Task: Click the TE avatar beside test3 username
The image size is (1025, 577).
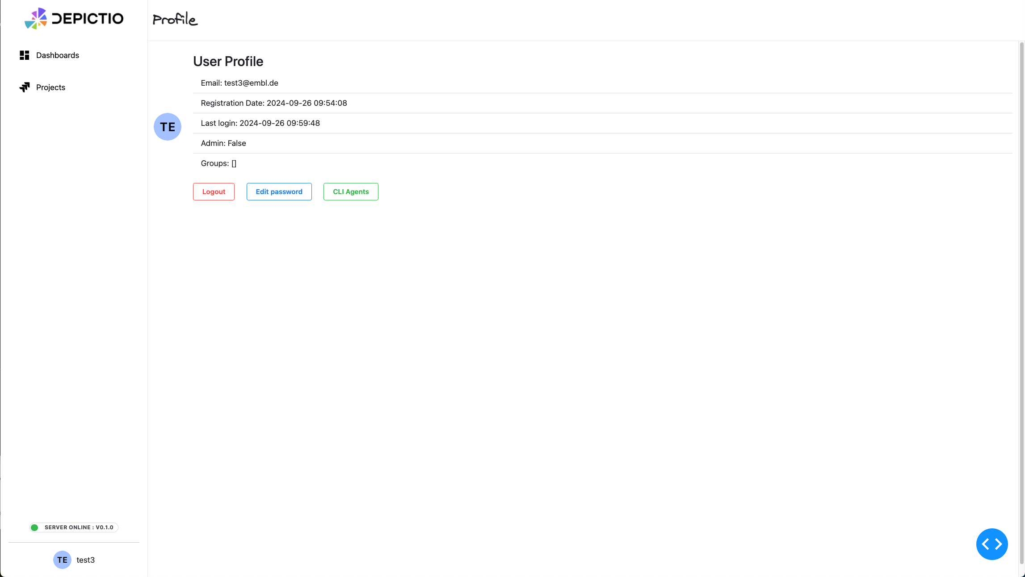Action: 62,560
